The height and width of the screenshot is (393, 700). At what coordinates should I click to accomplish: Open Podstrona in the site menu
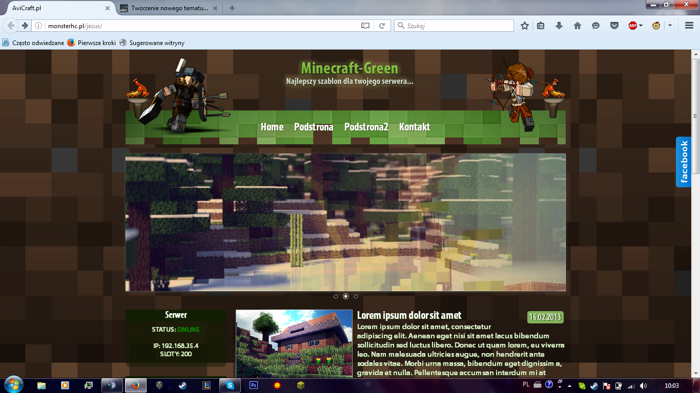(314, 127)
